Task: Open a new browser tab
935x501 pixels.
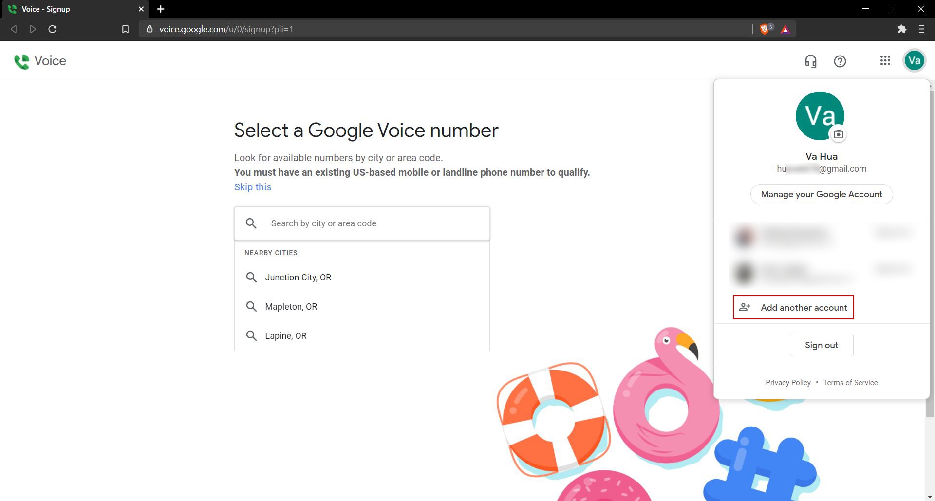Action: coord(161,9)
